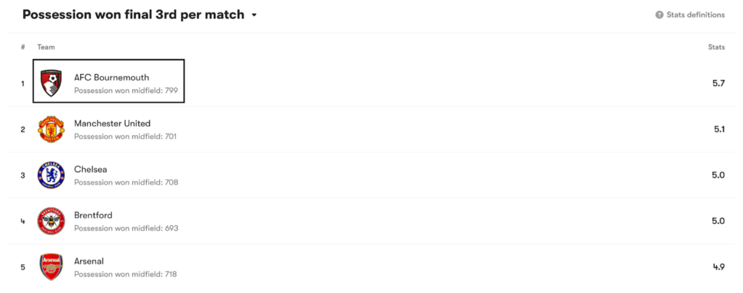Click Bournemouth's 5.7 stat value
The image size is (743, 293).
(718, 84)
